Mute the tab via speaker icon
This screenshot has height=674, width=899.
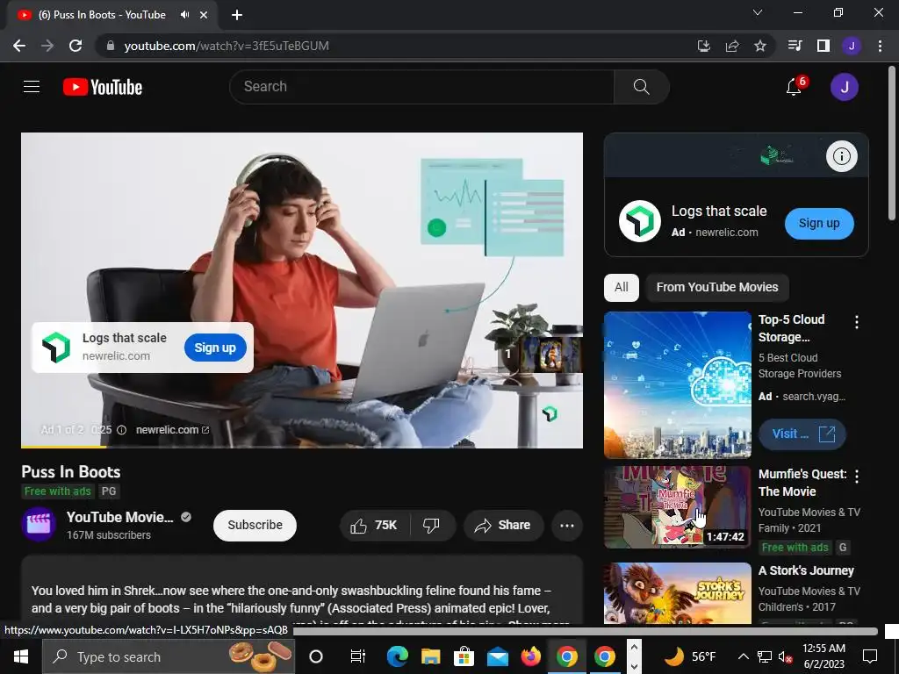(184, 15)
